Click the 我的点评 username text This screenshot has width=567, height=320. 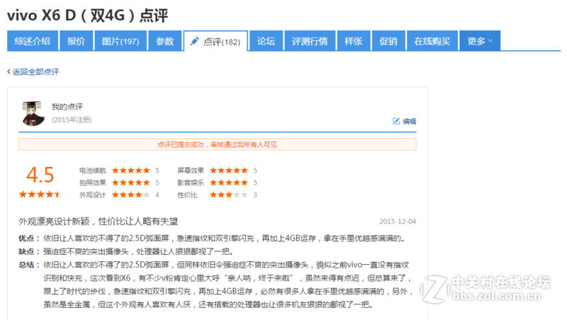(x=67, y=106)
